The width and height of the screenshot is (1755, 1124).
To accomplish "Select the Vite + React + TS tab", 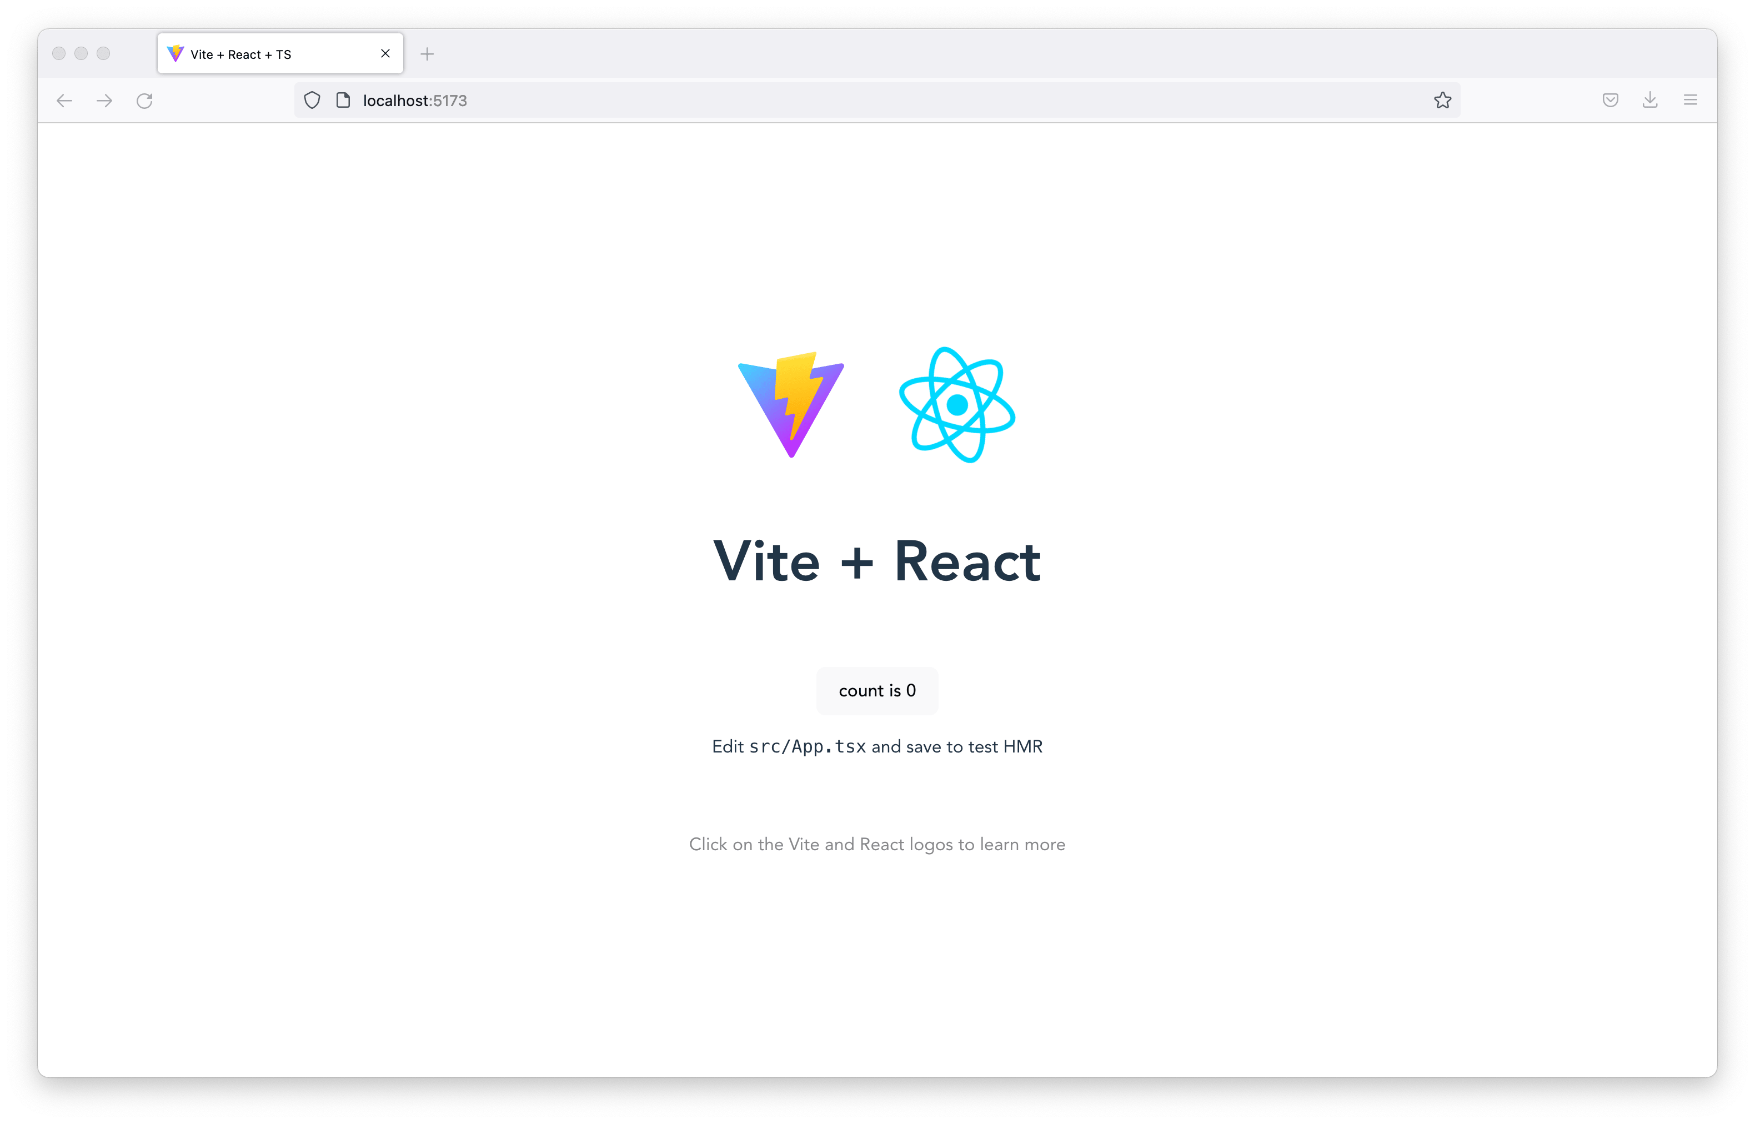I will 280,53.
